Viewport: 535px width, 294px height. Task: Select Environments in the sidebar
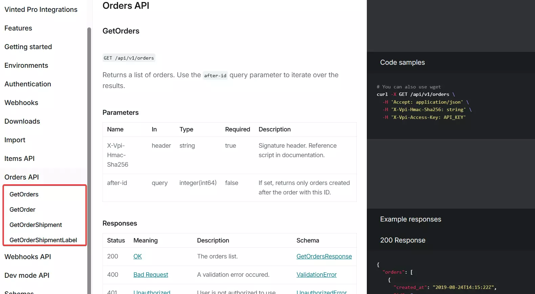[x=26, y=65]
